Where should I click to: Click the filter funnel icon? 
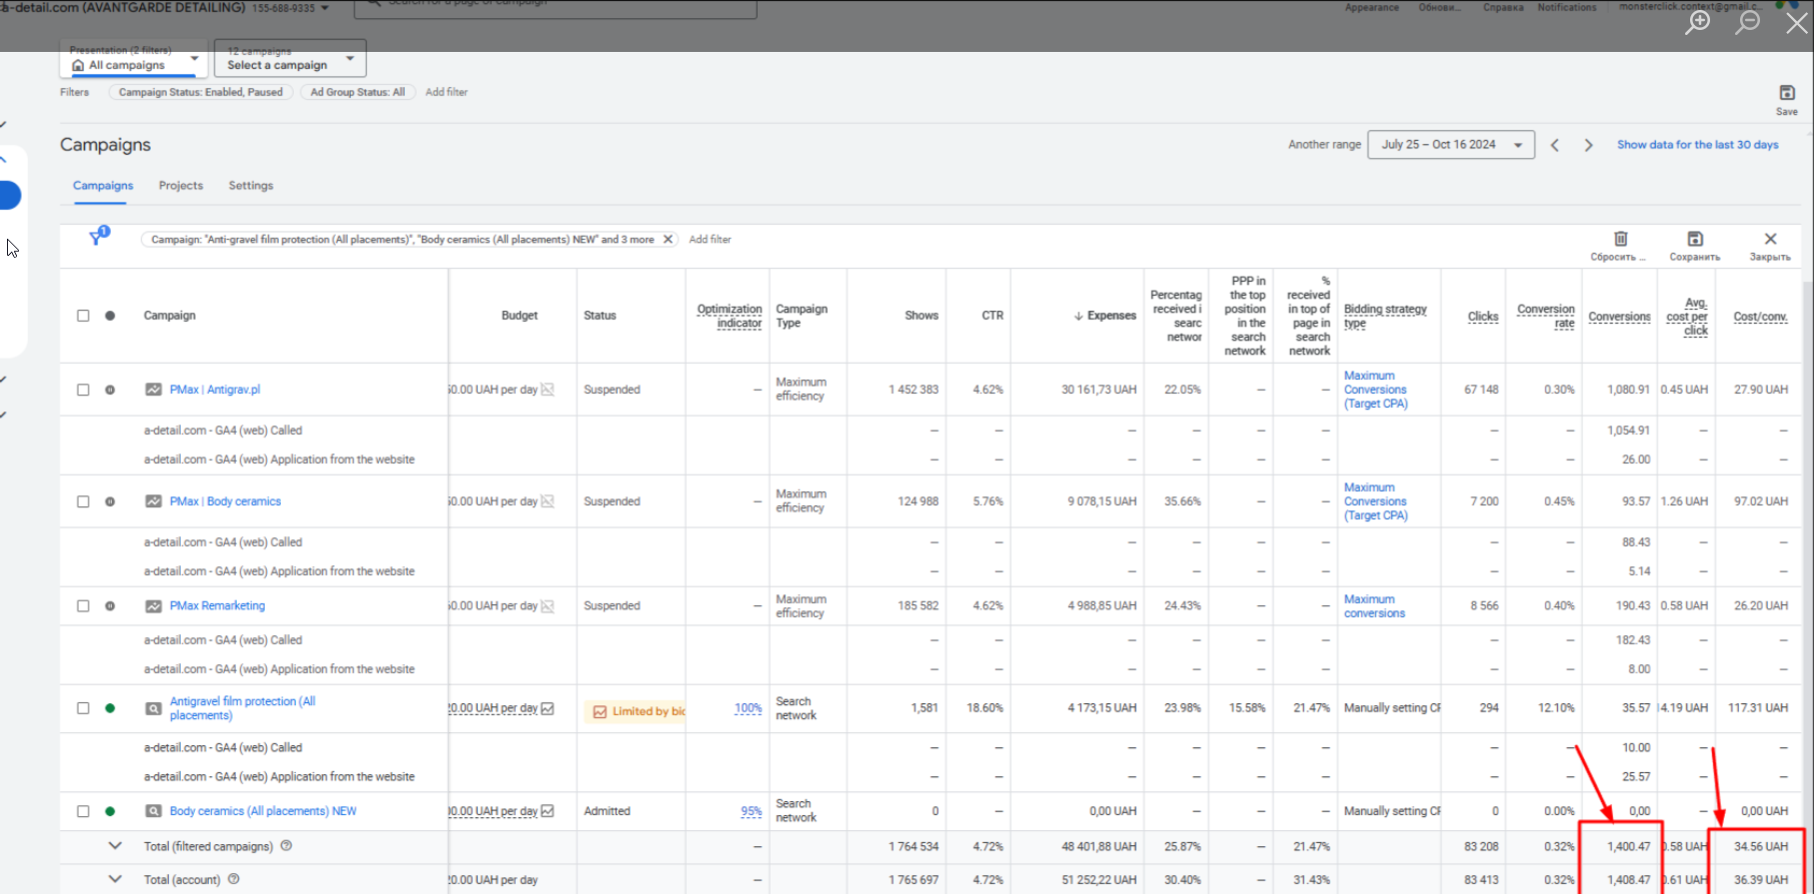(x=96, y=238)
